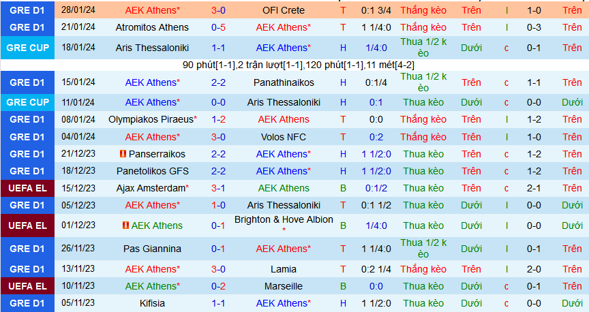Image resolution: width=589 pixels, height=312 pixels.
Task: Open the AEK Athens vs OFI Crete 3-0 score
Action: point(218,10)
